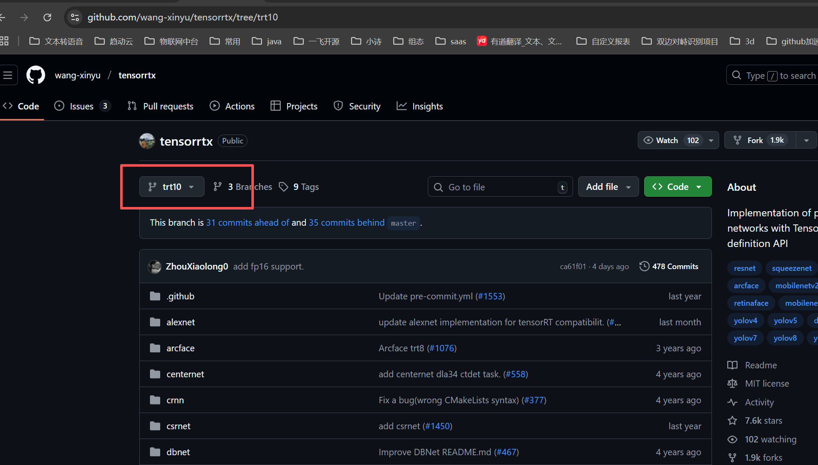Screen dimensions: 818x465
Task: Switch to the Issues tab
Action: click(x=81, y=106)
